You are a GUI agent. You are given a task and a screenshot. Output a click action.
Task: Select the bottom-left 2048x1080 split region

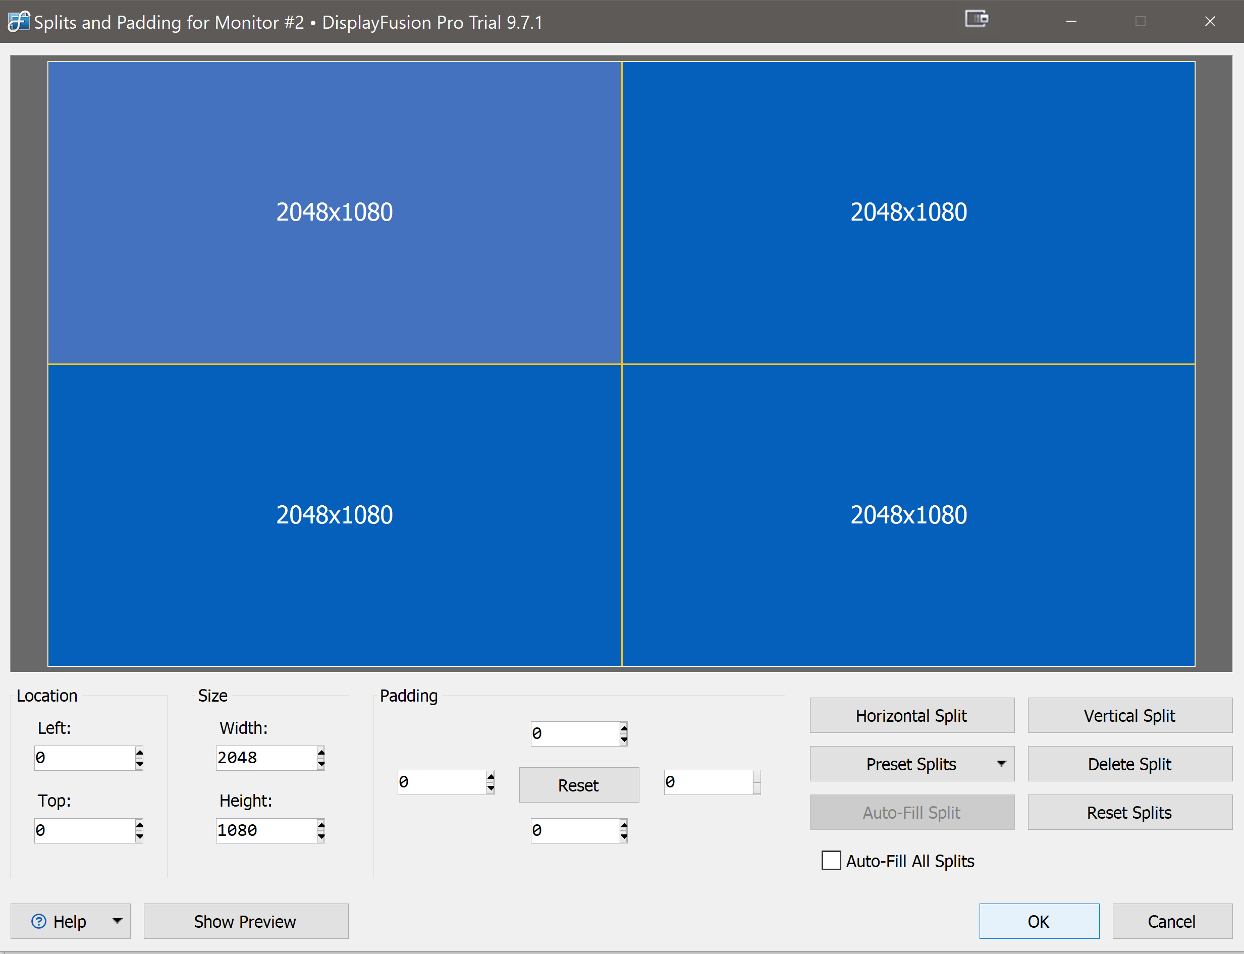click(335, 515)
